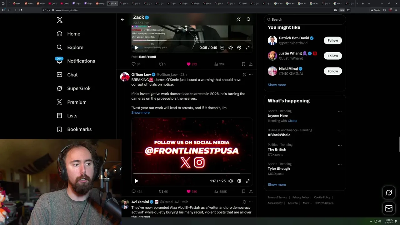Viewport: 400px width, 225px height.
Task: Open more options for #BlackWhale trend
Action: (340, 131)
